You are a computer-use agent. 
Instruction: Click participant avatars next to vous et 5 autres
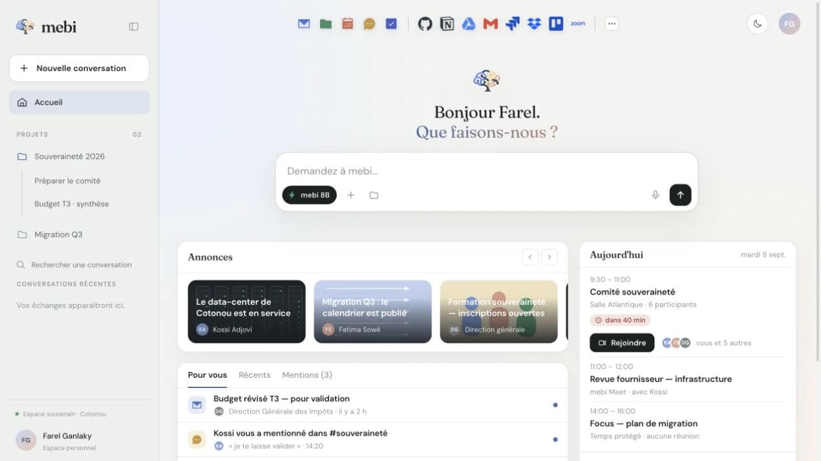coord(676,343)
